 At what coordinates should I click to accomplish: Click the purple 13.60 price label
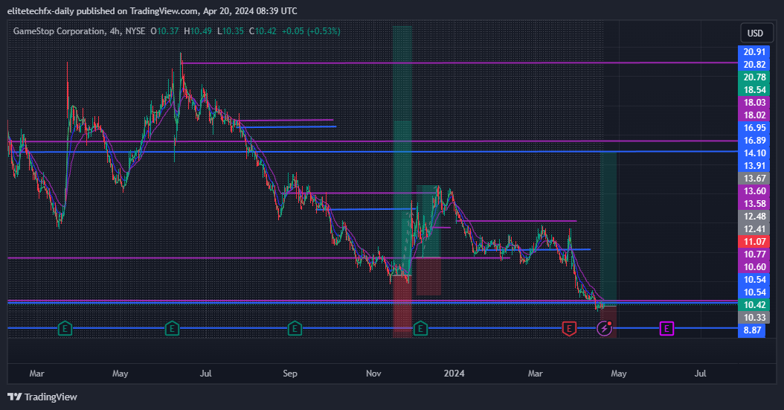coord(754,191)
